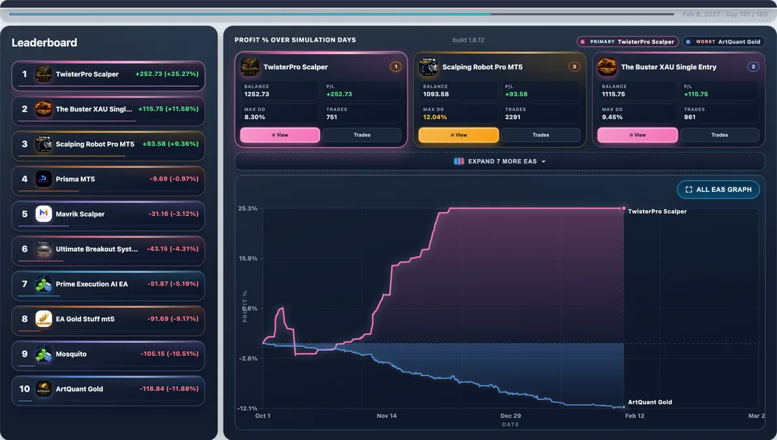777x440 pixels.
Task: Click Prime Execution AI EA row text
Action: point(92,284)
